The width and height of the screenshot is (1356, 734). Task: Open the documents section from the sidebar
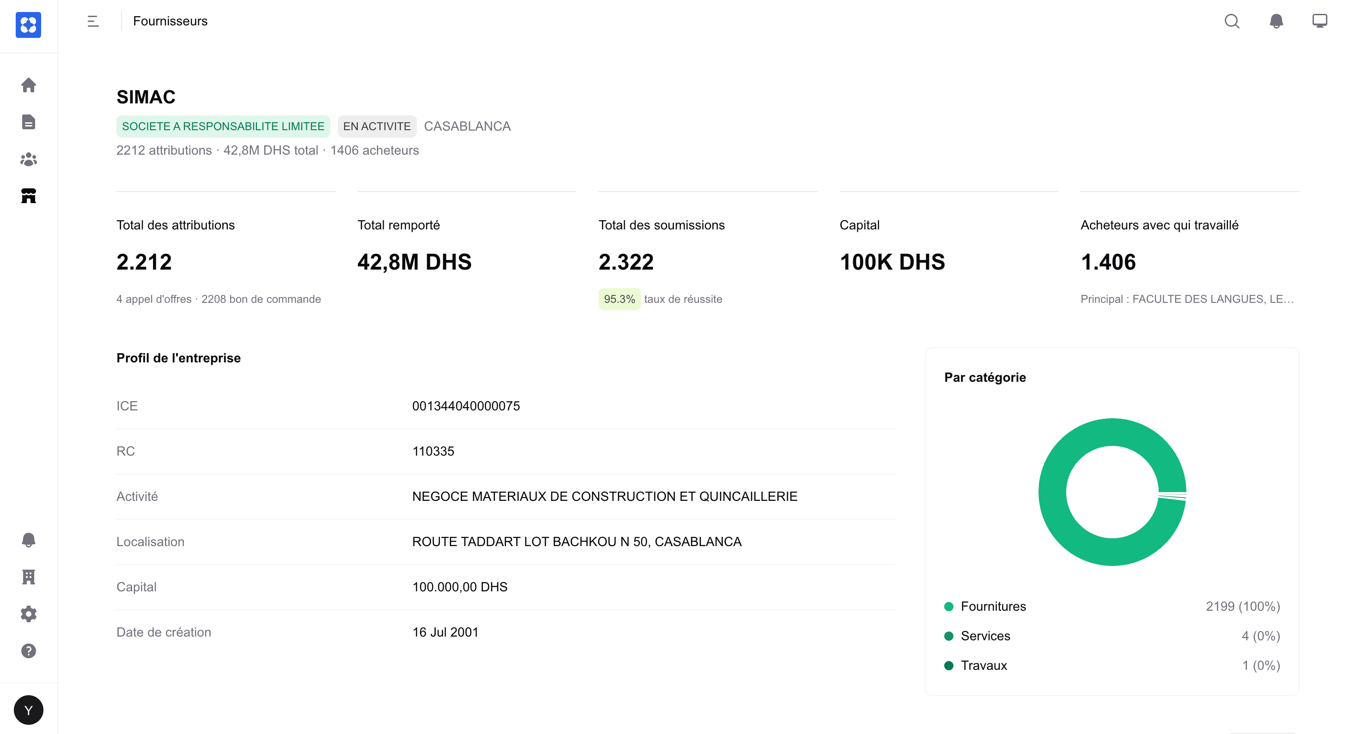pyautogui.click(x=29, y=122)
